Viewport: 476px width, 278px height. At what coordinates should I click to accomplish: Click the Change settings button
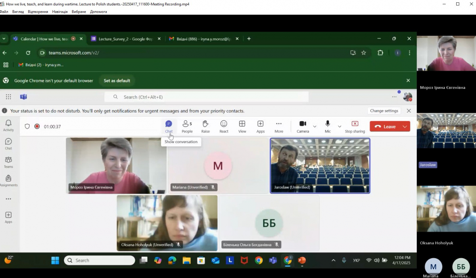click(384, 111)
